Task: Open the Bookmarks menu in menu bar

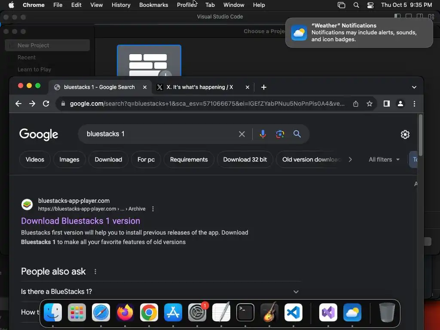Action: pyautogui.click(x=153, y=5)
